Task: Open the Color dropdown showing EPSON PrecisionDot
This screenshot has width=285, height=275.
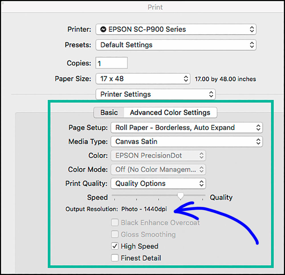Action: 158,155
